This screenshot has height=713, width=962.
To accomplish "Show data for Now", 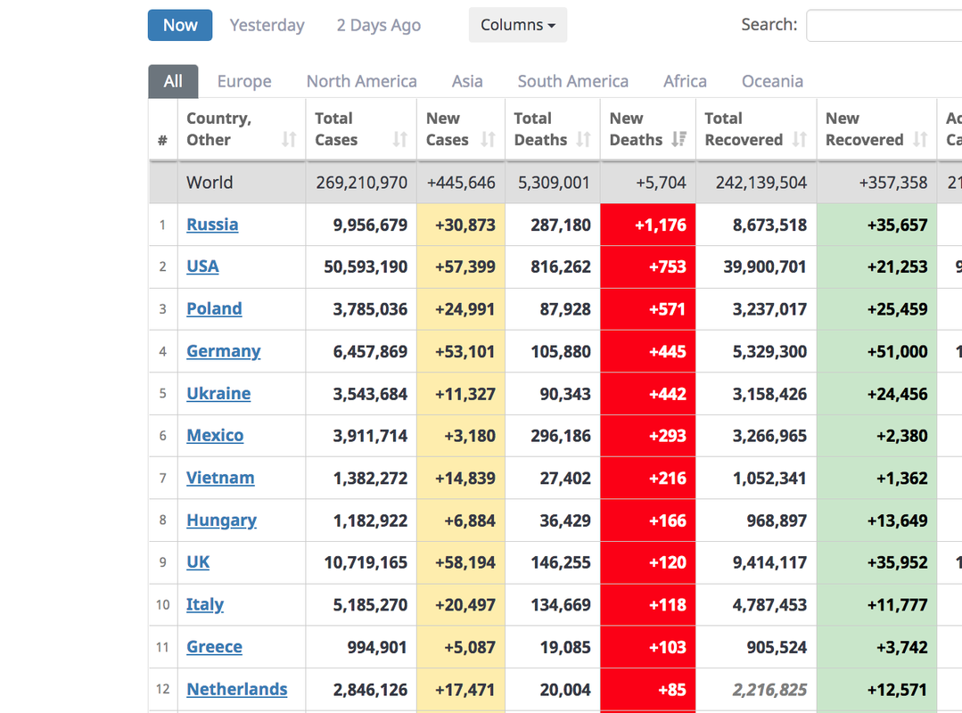I will click(180, 25).
